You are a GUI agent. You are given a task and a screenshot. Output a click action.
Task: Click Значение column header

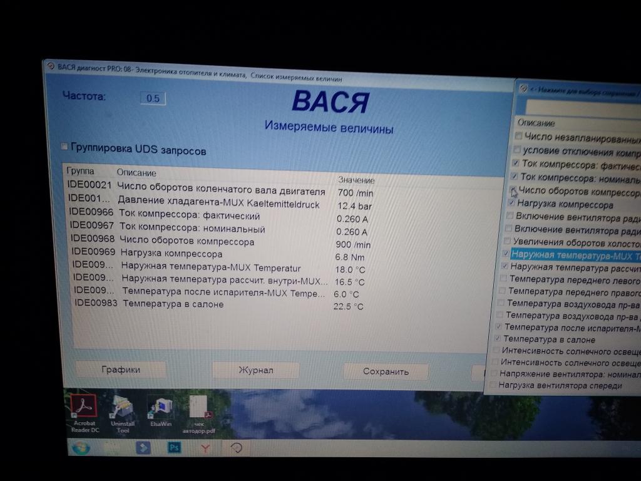[x=356, y=180]
